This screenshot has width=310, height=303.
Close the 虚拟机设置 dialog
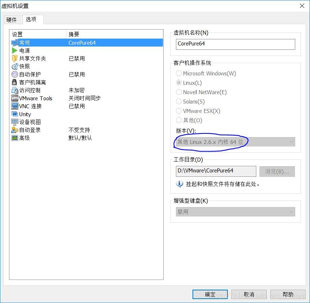(302, 6)
